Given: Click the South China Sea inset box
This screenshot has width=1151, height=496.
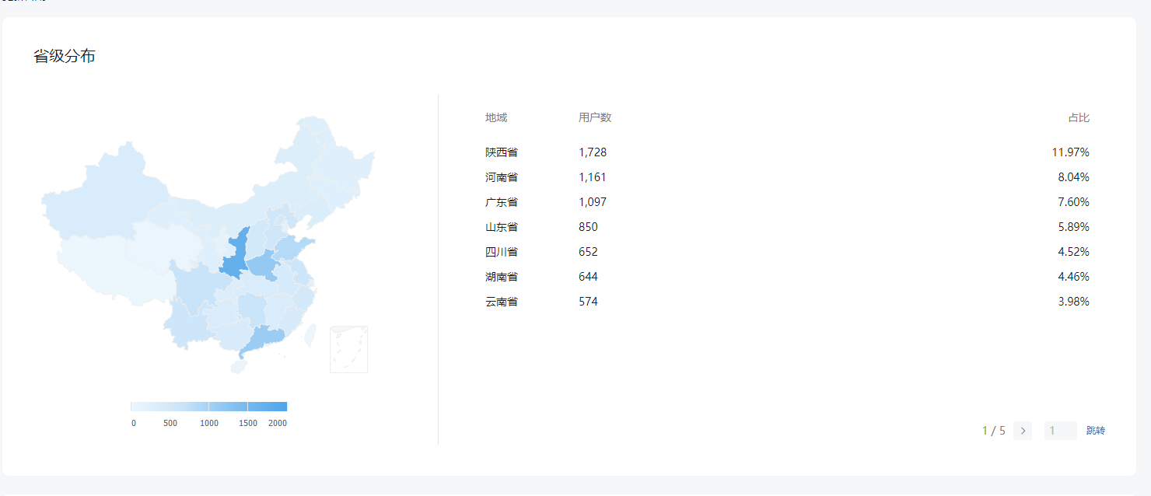Looking at the screenshot, I should (348, 349).
